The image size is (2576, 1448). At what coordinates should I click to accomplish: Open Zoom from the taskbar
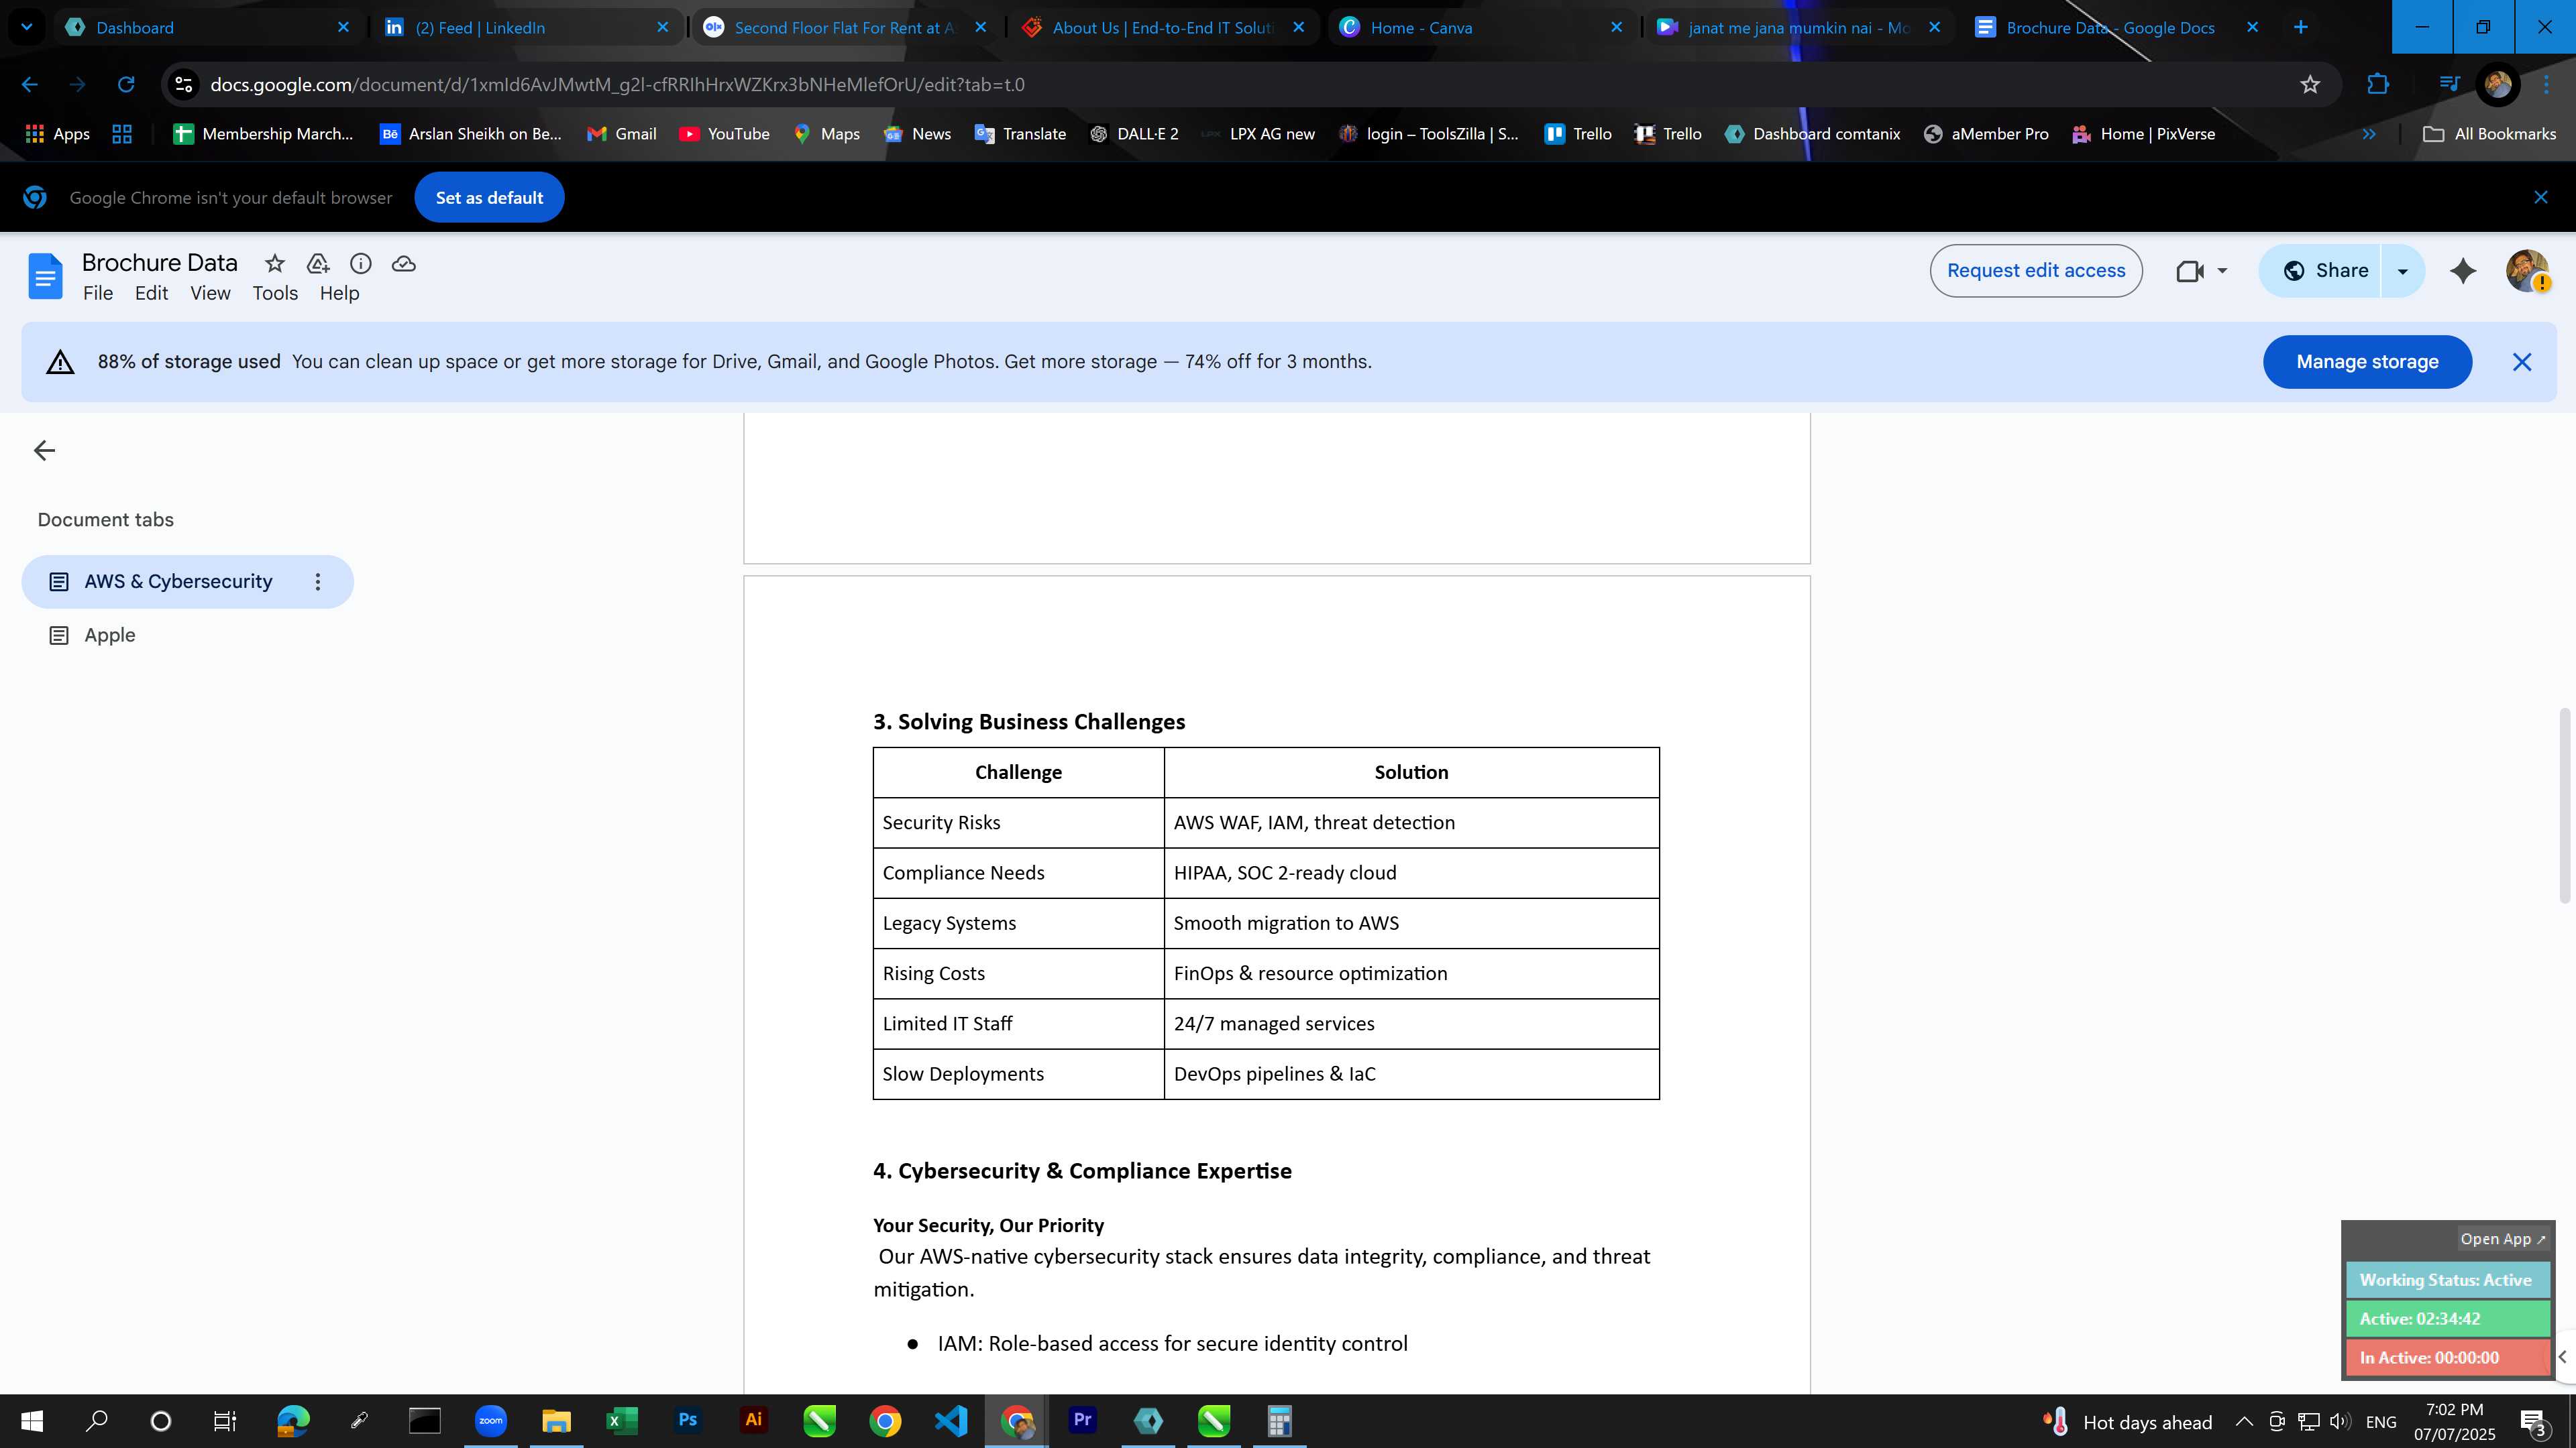click(x=491, y=1420)
